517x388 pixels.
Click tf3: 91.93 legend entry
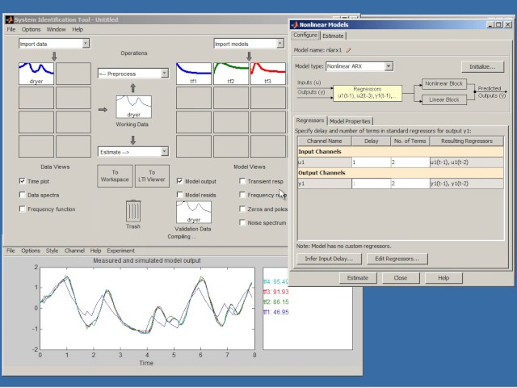coord(276,292)
